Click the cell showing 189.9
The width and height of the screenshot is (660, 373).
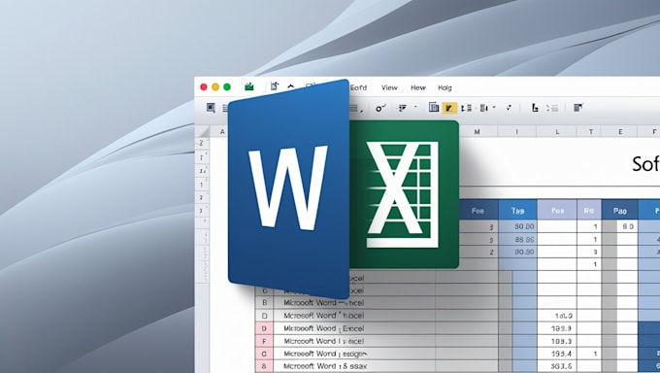click(557, 328)
